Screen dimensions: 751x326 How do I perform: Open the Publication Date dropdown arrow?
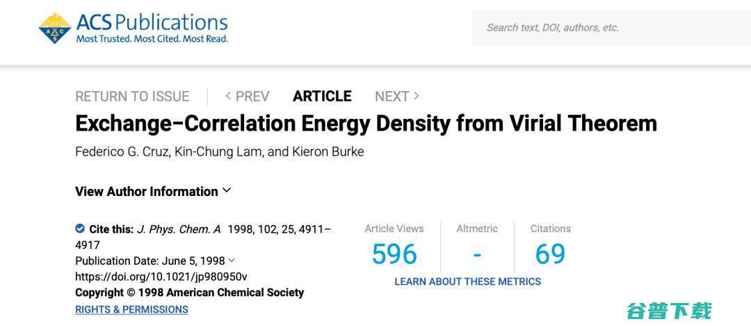232,261
